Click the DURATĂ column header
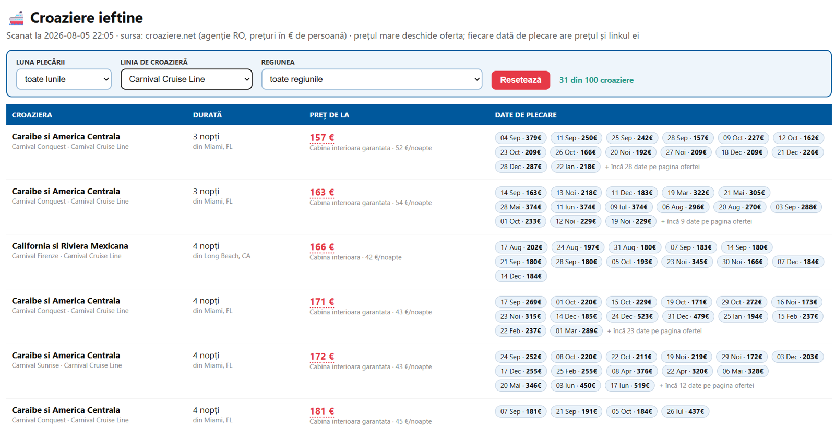The image size is (835, 426). (207, 115)
